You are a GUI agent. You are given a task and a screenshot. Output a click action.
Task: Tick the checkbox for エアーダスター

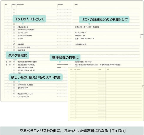[14, 33]
